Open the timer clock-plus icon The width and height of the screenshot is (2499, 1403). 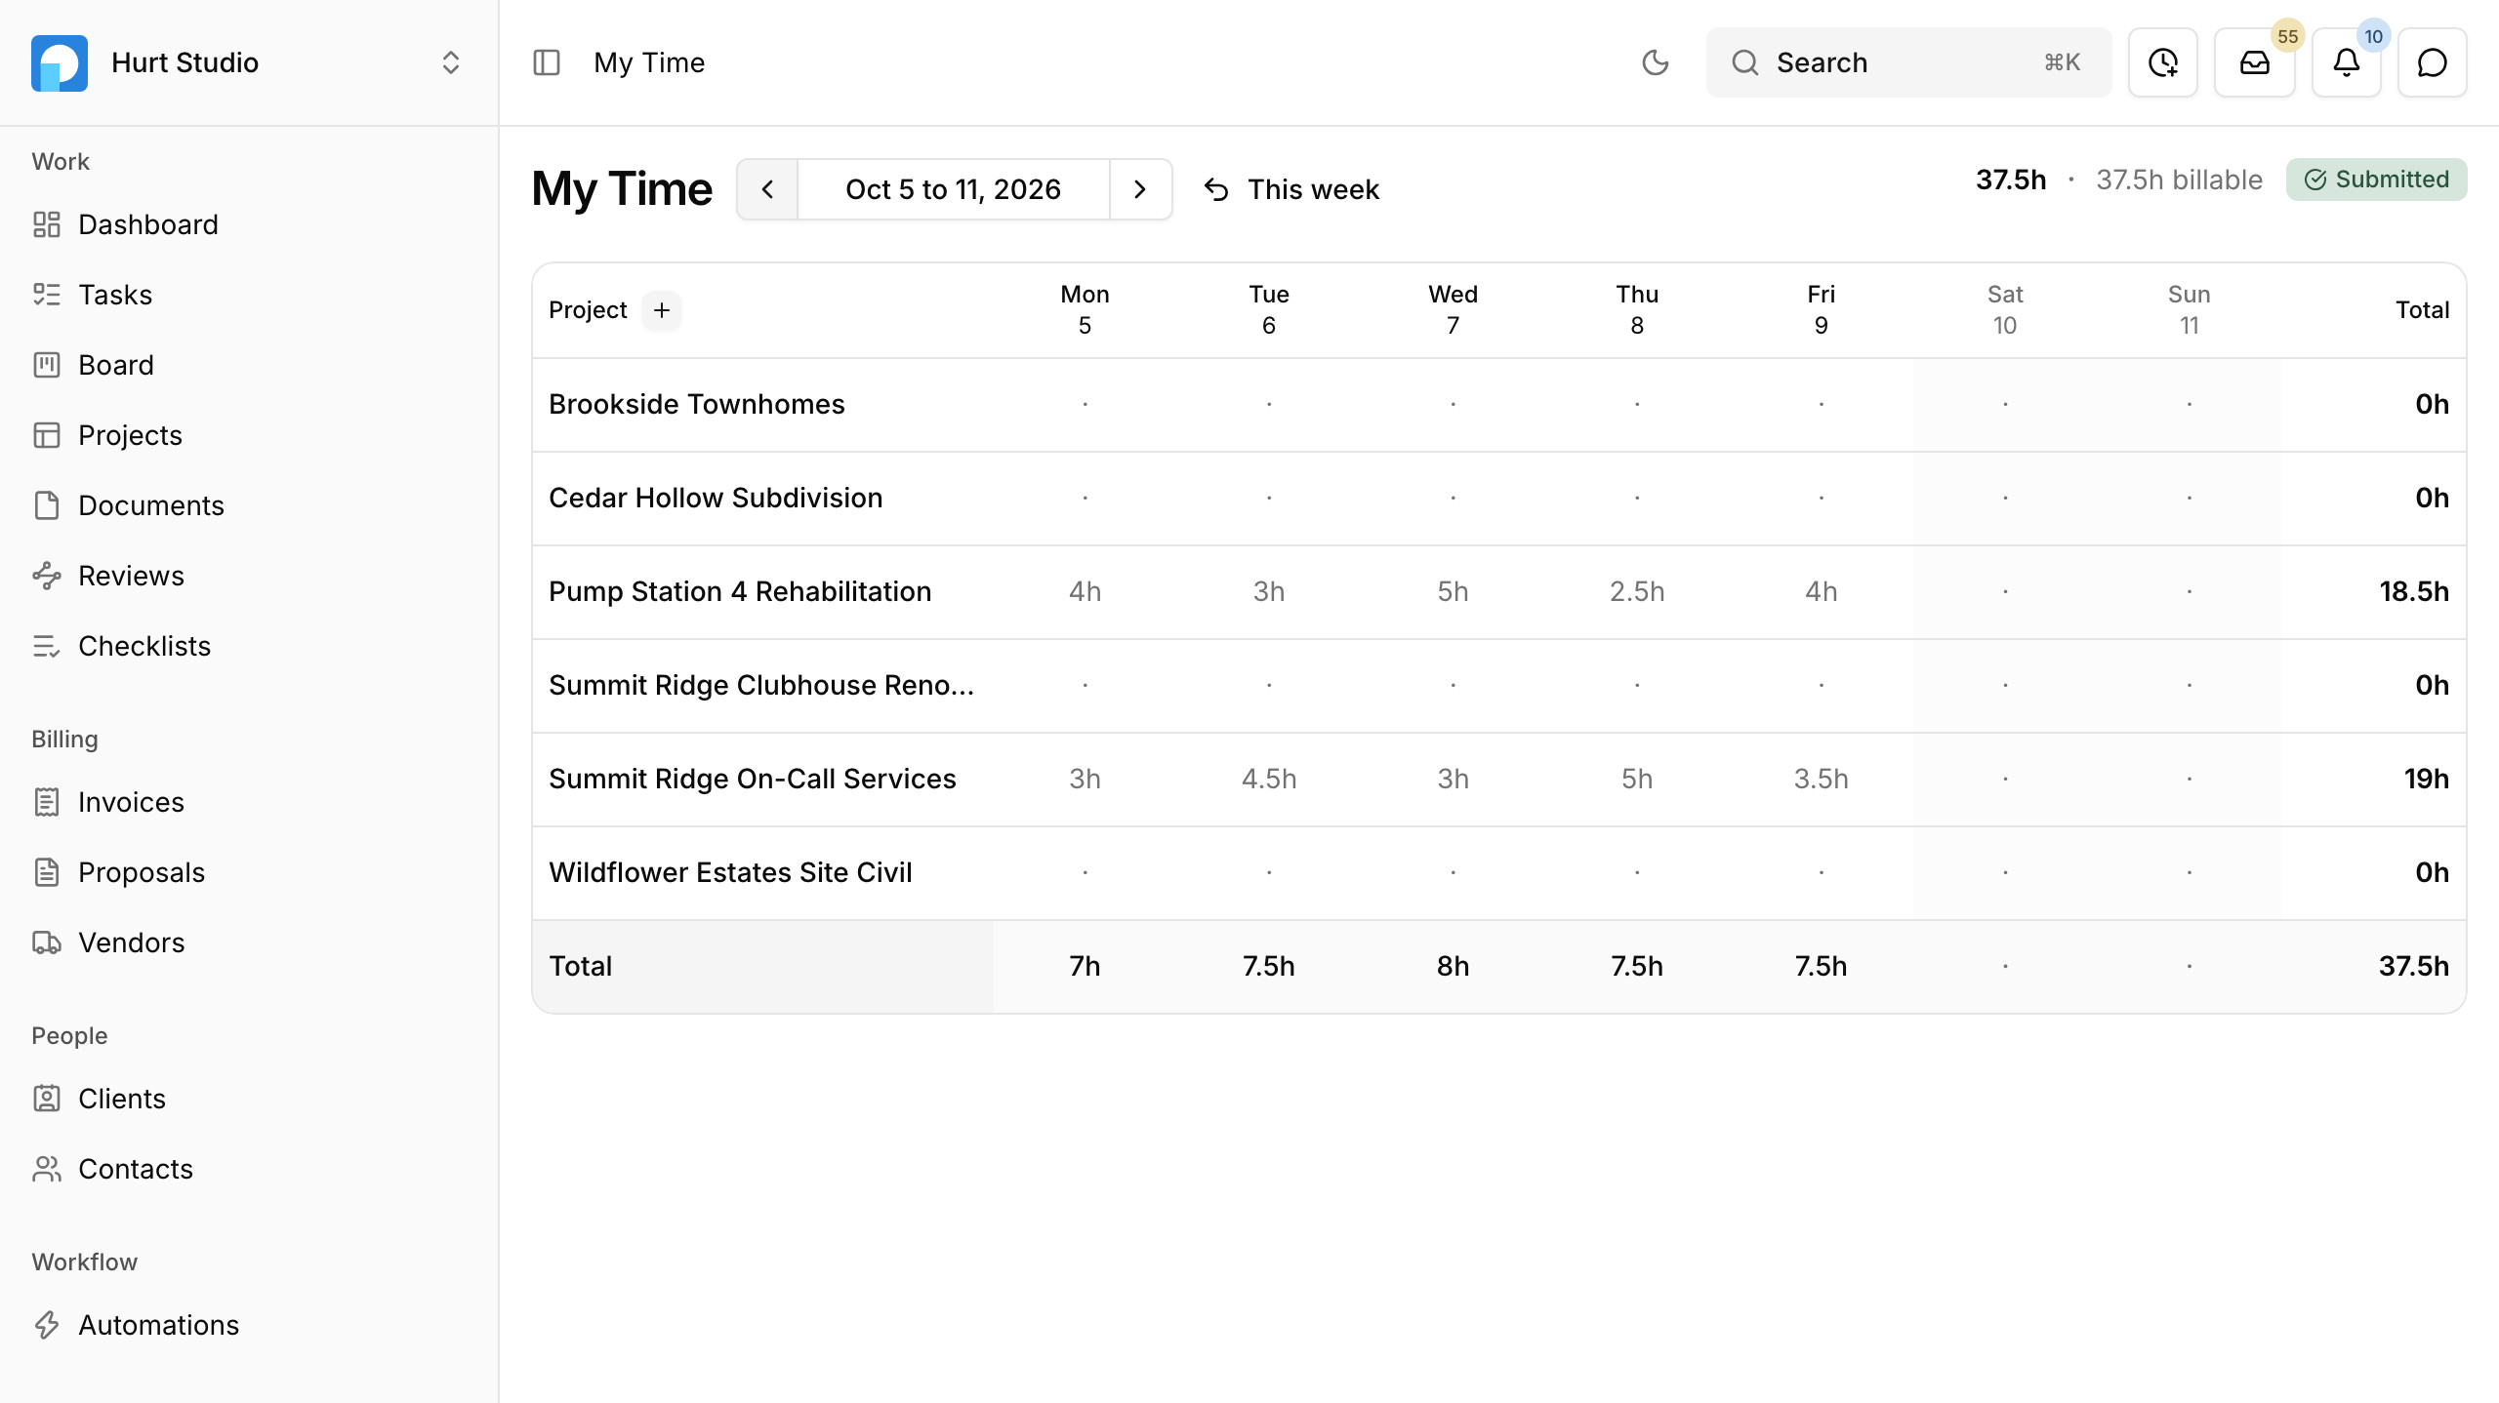click(2163, 62)
